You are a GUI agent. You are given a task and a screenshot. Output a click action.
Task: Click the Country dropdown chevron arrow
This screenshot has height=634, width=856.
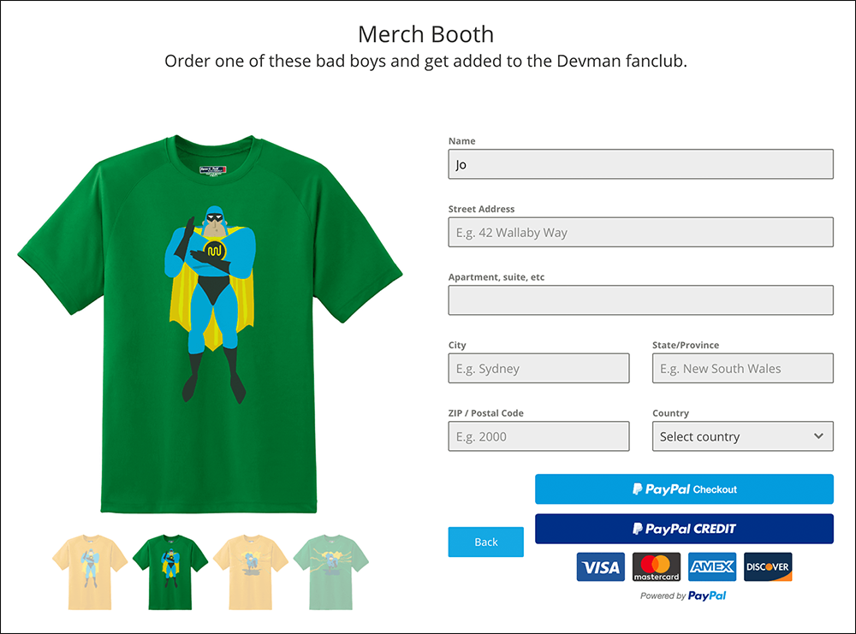[x=818, y=436]
